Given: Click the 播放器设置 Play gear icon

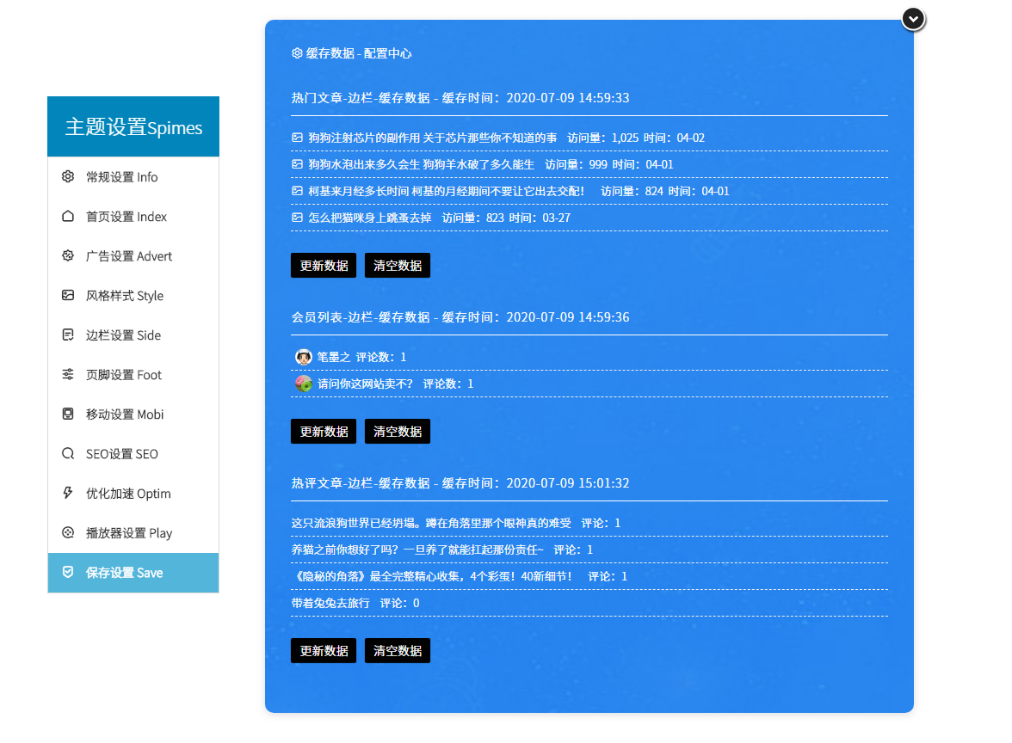Looking at the screenshot, I should 68,532.
